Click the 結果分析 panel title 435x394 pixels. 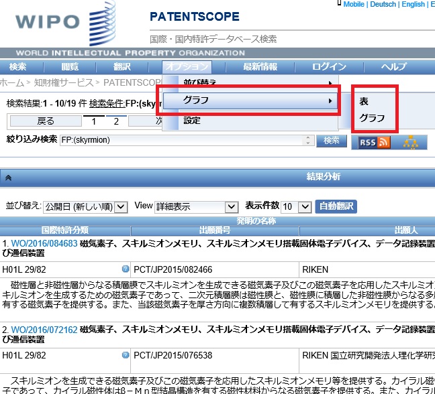(x=323, y=177)
